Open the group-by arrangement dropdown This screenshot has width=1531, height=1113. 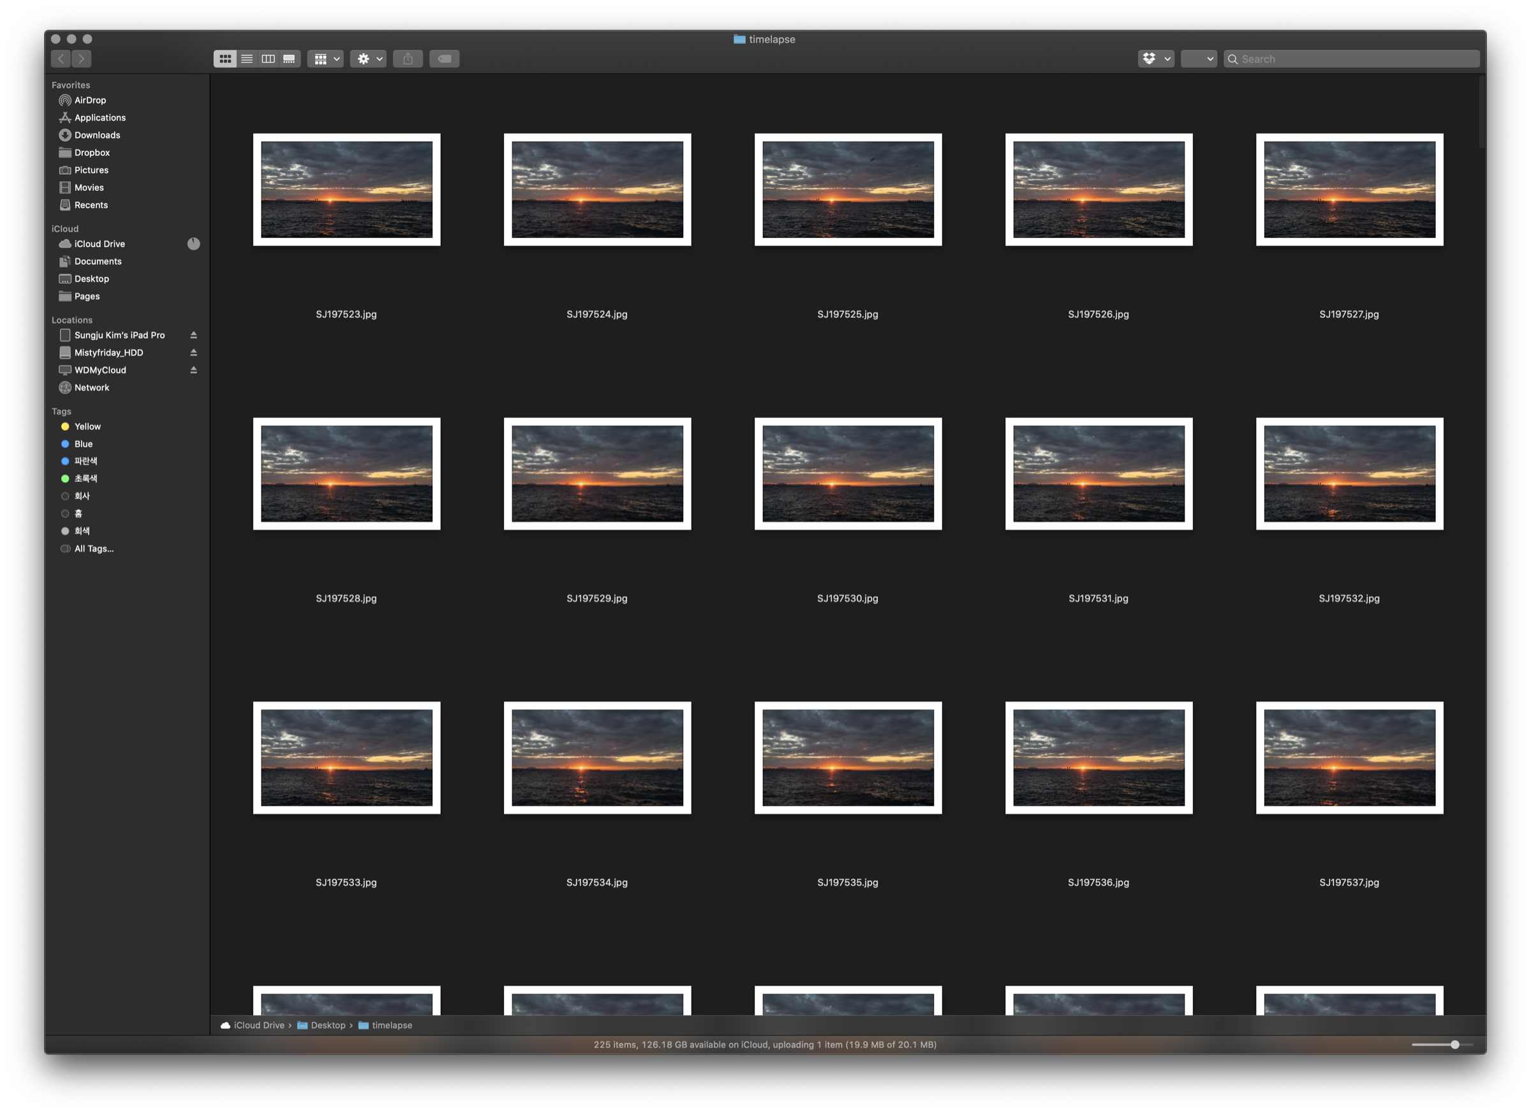coord(326,59)
